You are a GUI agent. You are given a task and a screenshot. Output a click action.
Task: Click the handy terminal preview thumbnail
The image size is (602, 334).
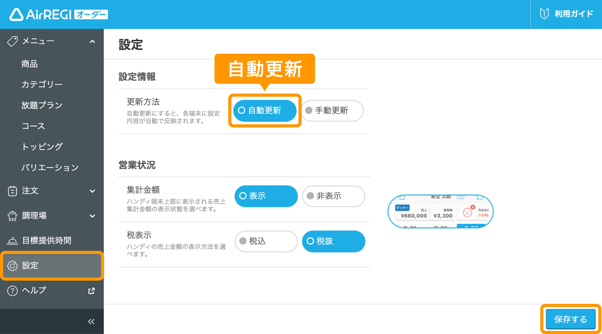coord(441,211)
